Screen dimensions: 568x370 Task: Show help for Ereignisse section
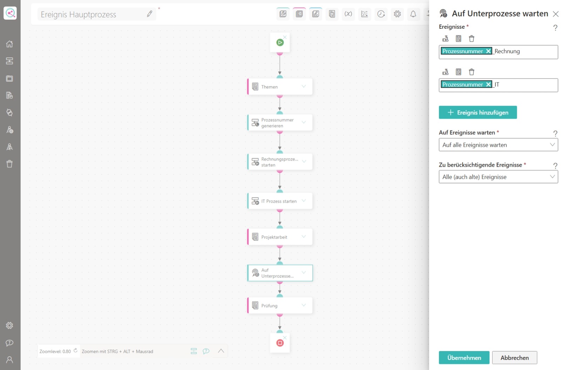[x=555, y=27]
